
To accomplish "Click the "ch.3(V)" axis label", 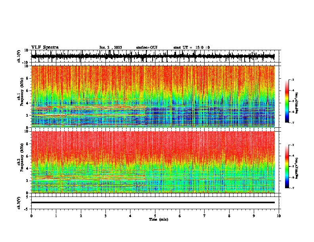I will click(19, 203).
